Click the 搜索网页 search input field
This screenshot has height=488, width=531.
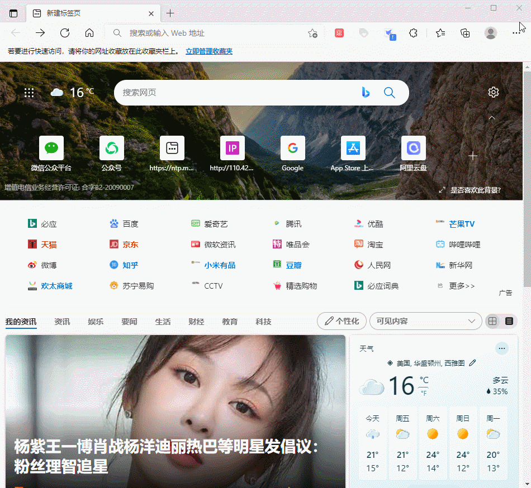235,93
